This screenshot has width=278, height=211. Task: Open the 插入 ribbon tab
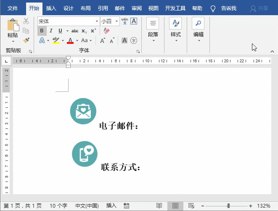tap(51, 8)
